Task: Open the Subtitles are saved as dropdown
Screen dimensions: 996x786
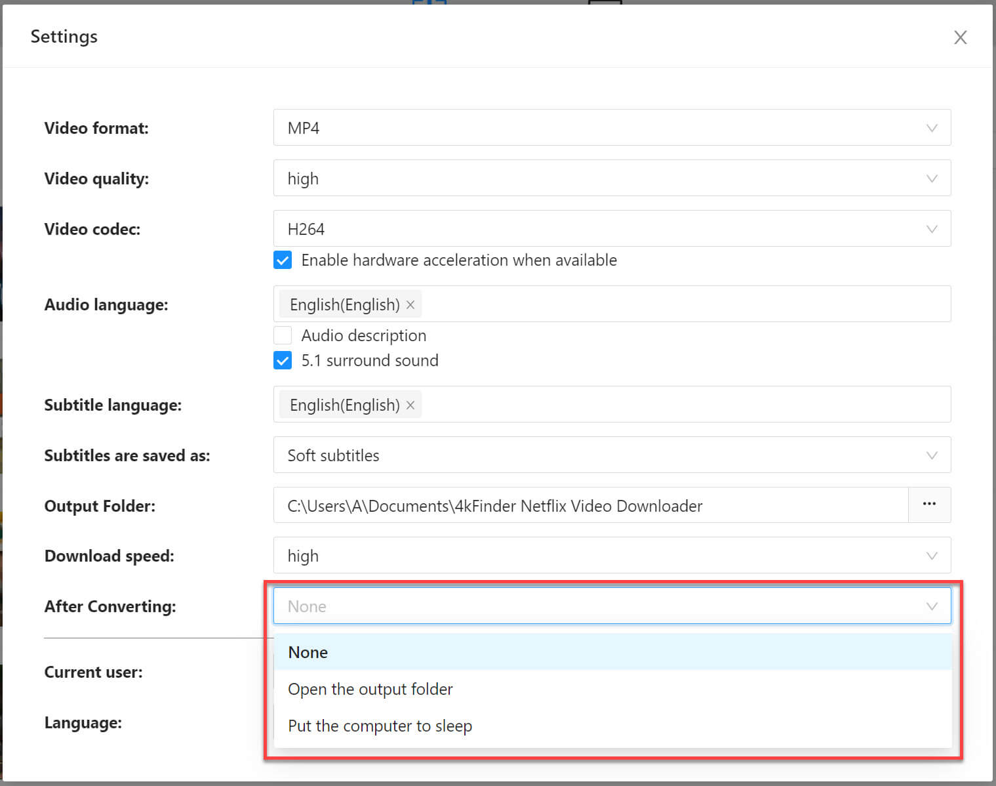Action: (x=612, y=455)
